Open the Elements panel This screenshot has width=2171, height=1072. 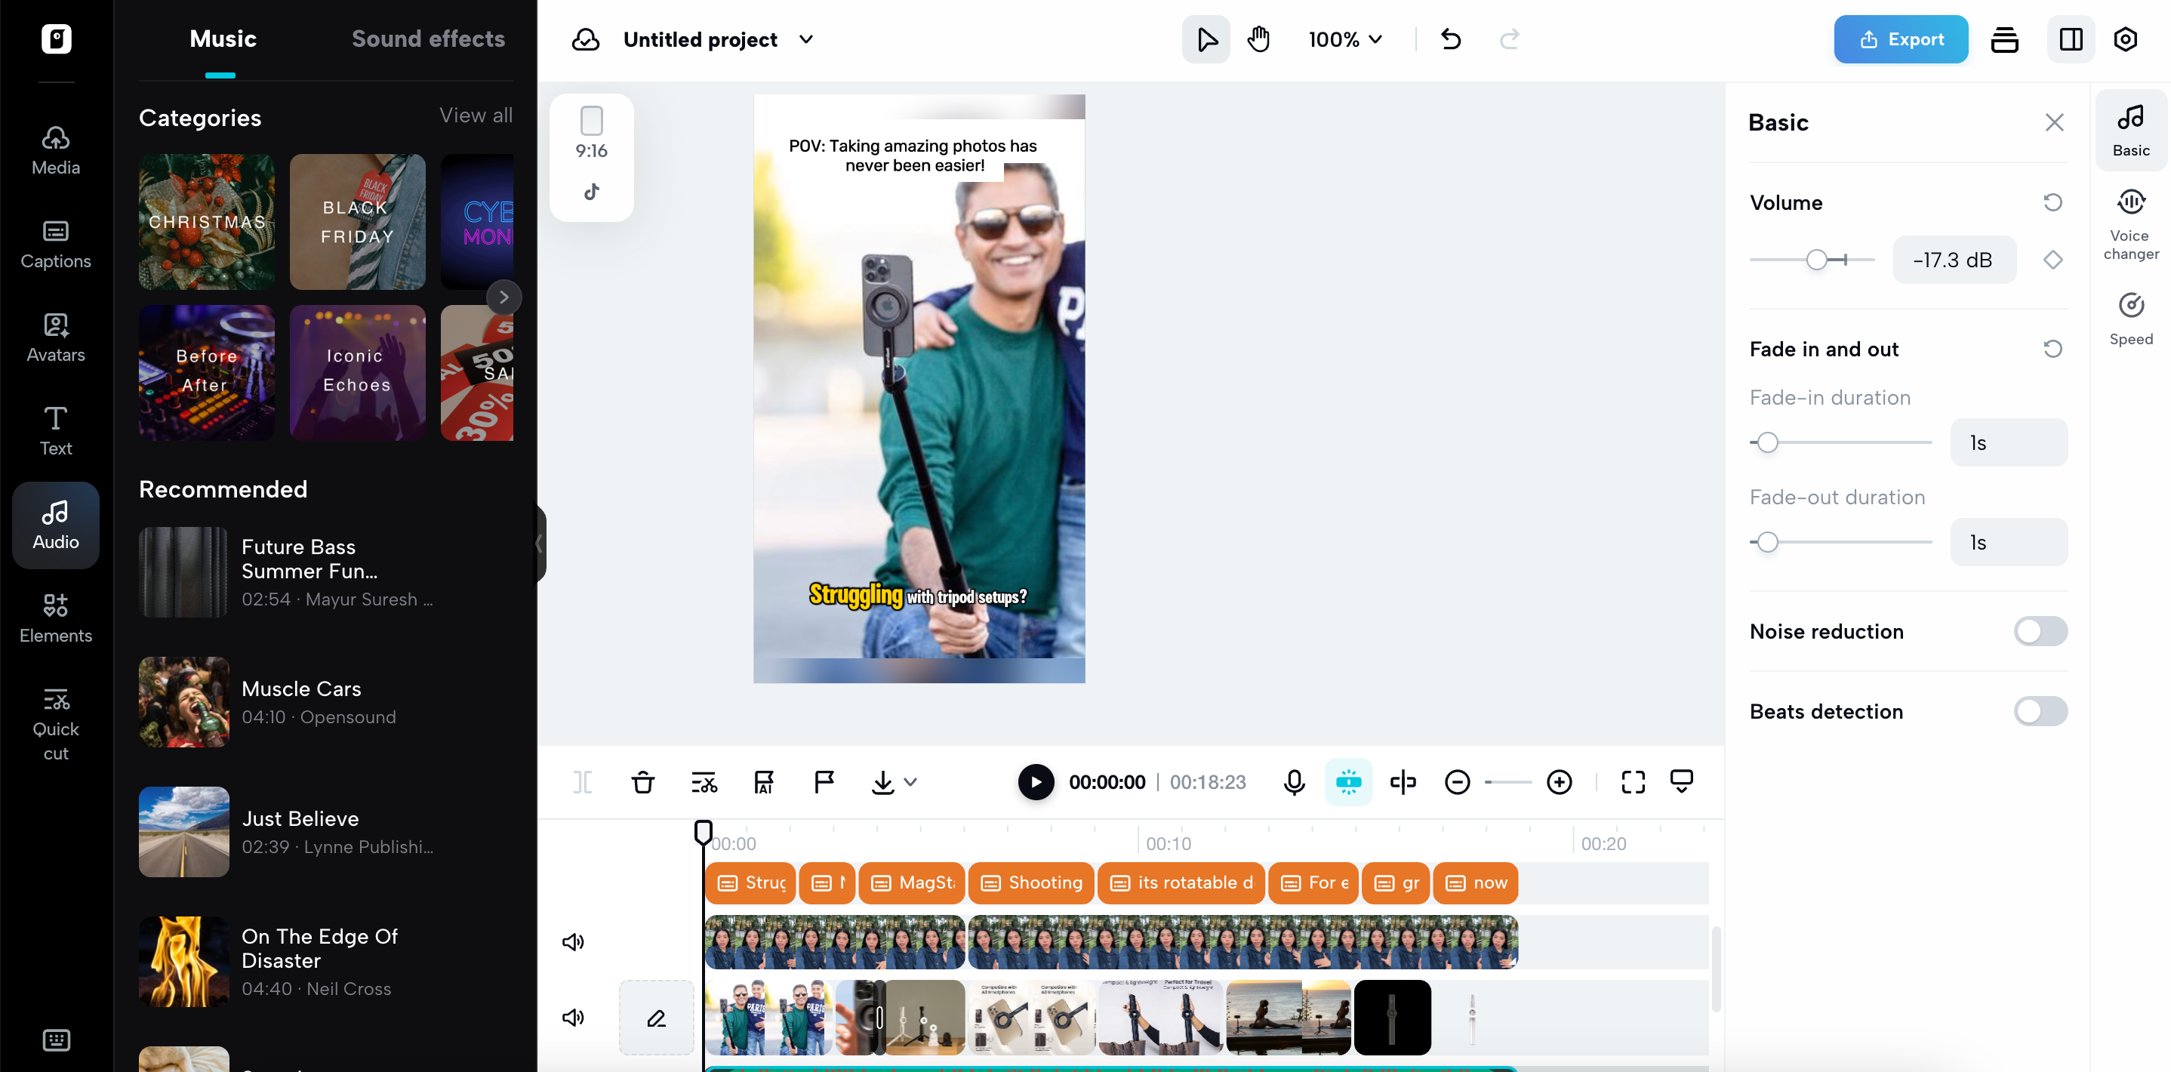(56, 618)
